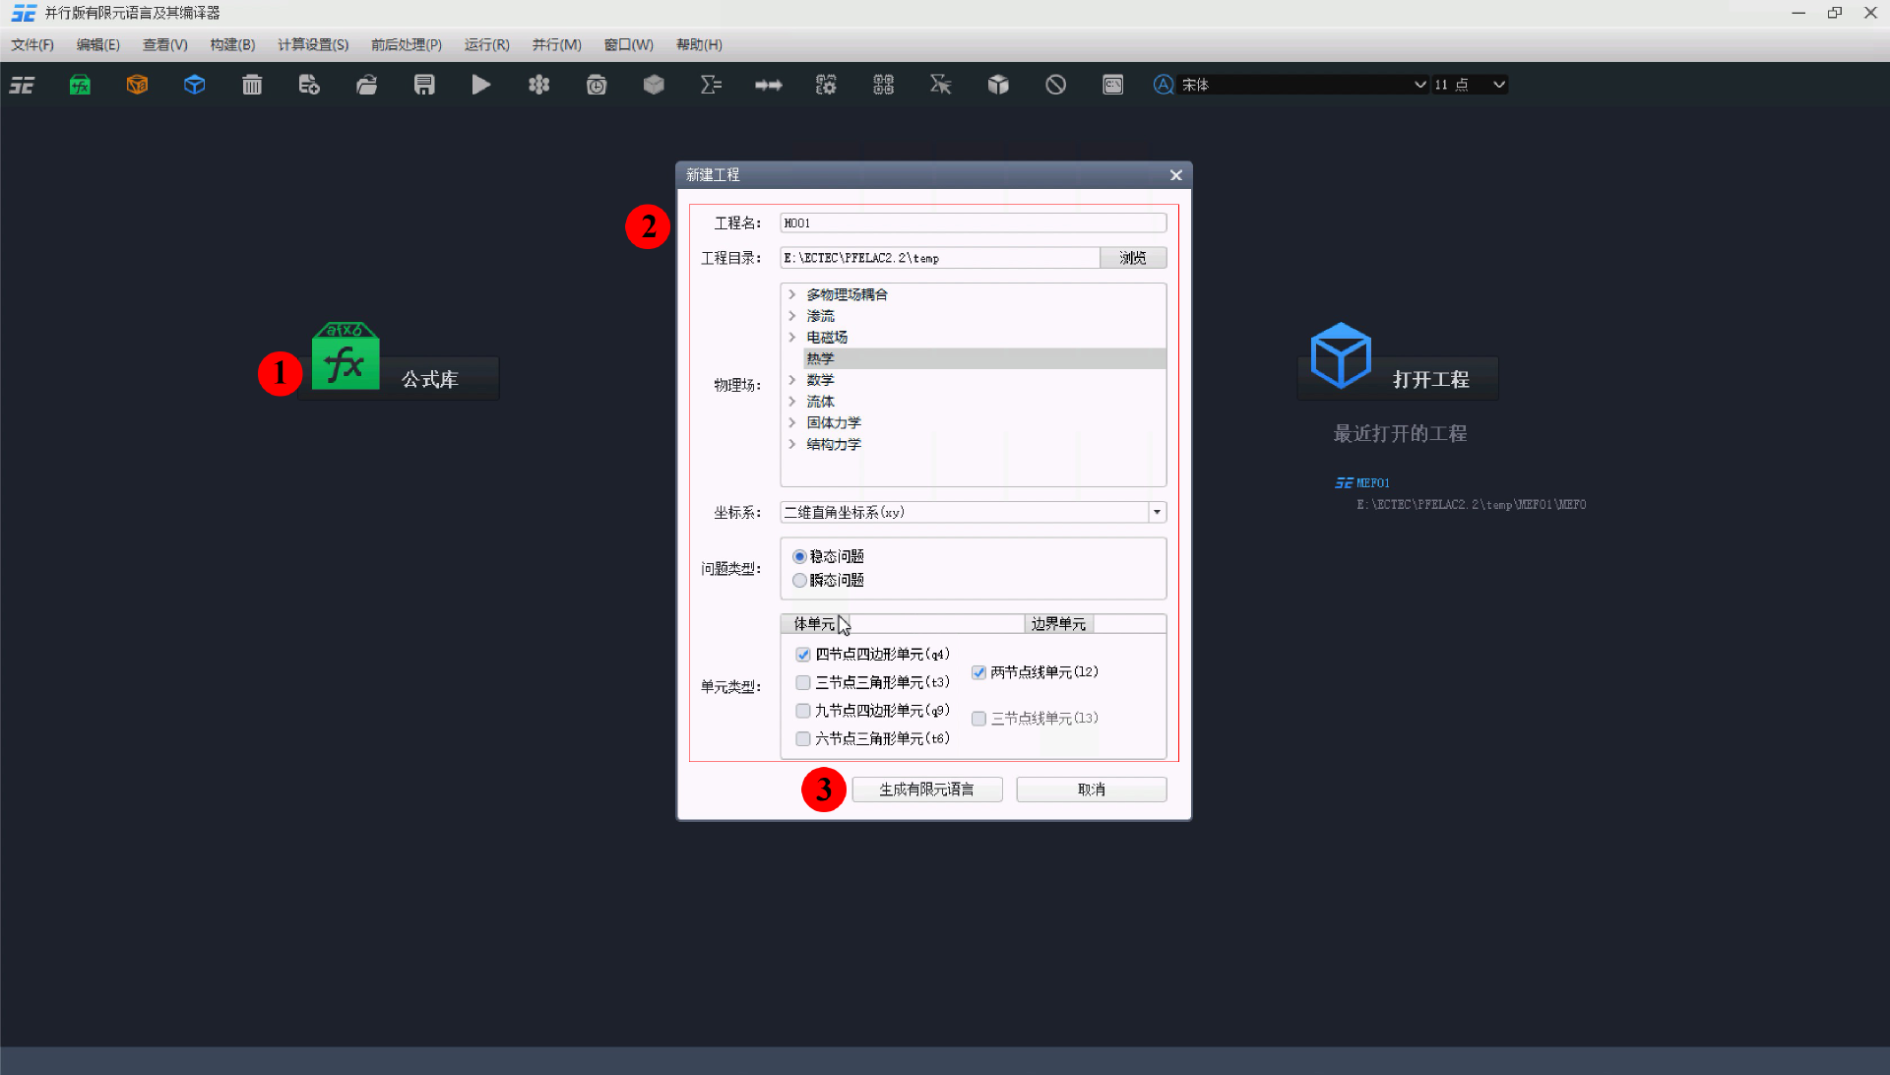Expand the 多物理场耦合 tree node
1890x1075 pixels.
coord(792,293)
